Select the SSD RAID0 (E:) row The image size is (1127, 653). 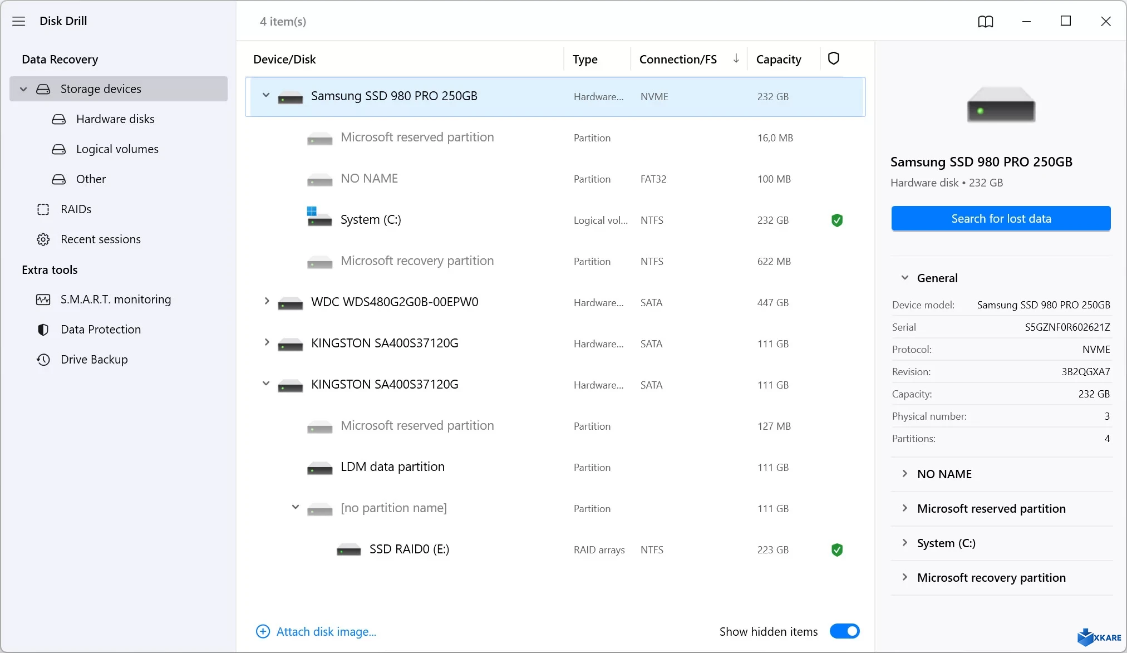[x=555, y=550]
